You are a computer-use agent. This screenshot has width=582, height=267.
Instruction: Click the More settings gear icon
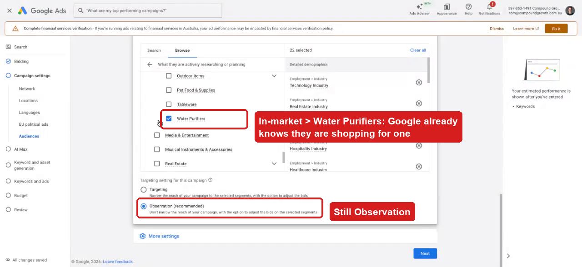click(142, 236)
